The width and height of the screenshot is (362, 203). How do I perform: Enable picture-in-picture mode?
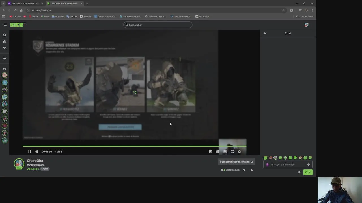coord(210,151)
